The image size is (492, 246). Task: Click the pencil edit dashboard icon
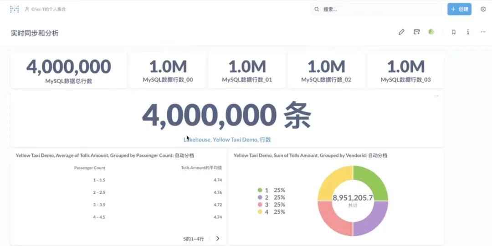[401, 32]
